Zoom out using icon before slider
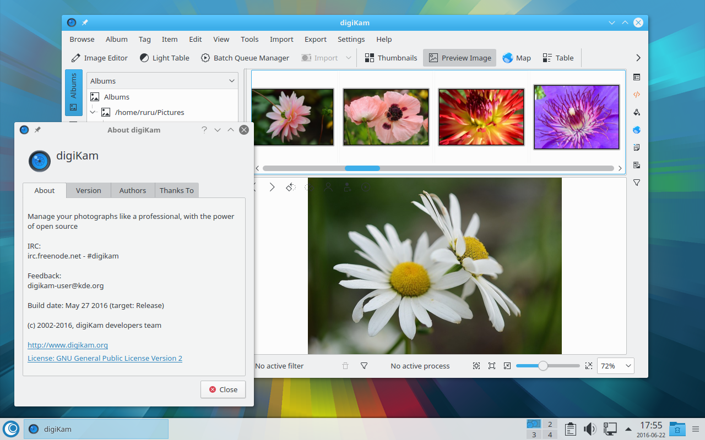705x440 pixels. coord(507,366)
